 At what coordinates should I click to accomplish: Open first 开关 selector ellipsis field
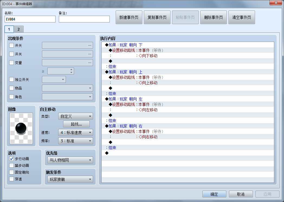click(x=67, y=45)
